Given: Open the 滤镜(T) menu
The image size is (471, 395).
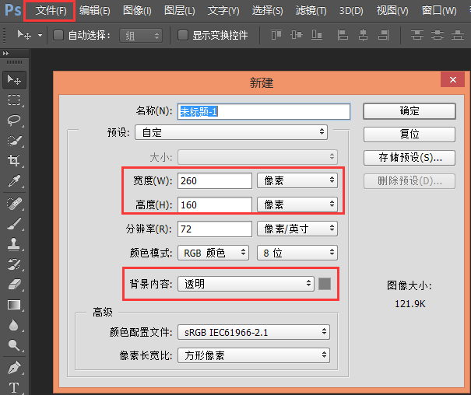Looking at the screenshot, I should (311, 11).
